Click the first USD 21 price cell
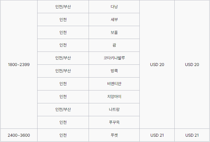This screenshot has width=210, height=142. coord(157,135)
